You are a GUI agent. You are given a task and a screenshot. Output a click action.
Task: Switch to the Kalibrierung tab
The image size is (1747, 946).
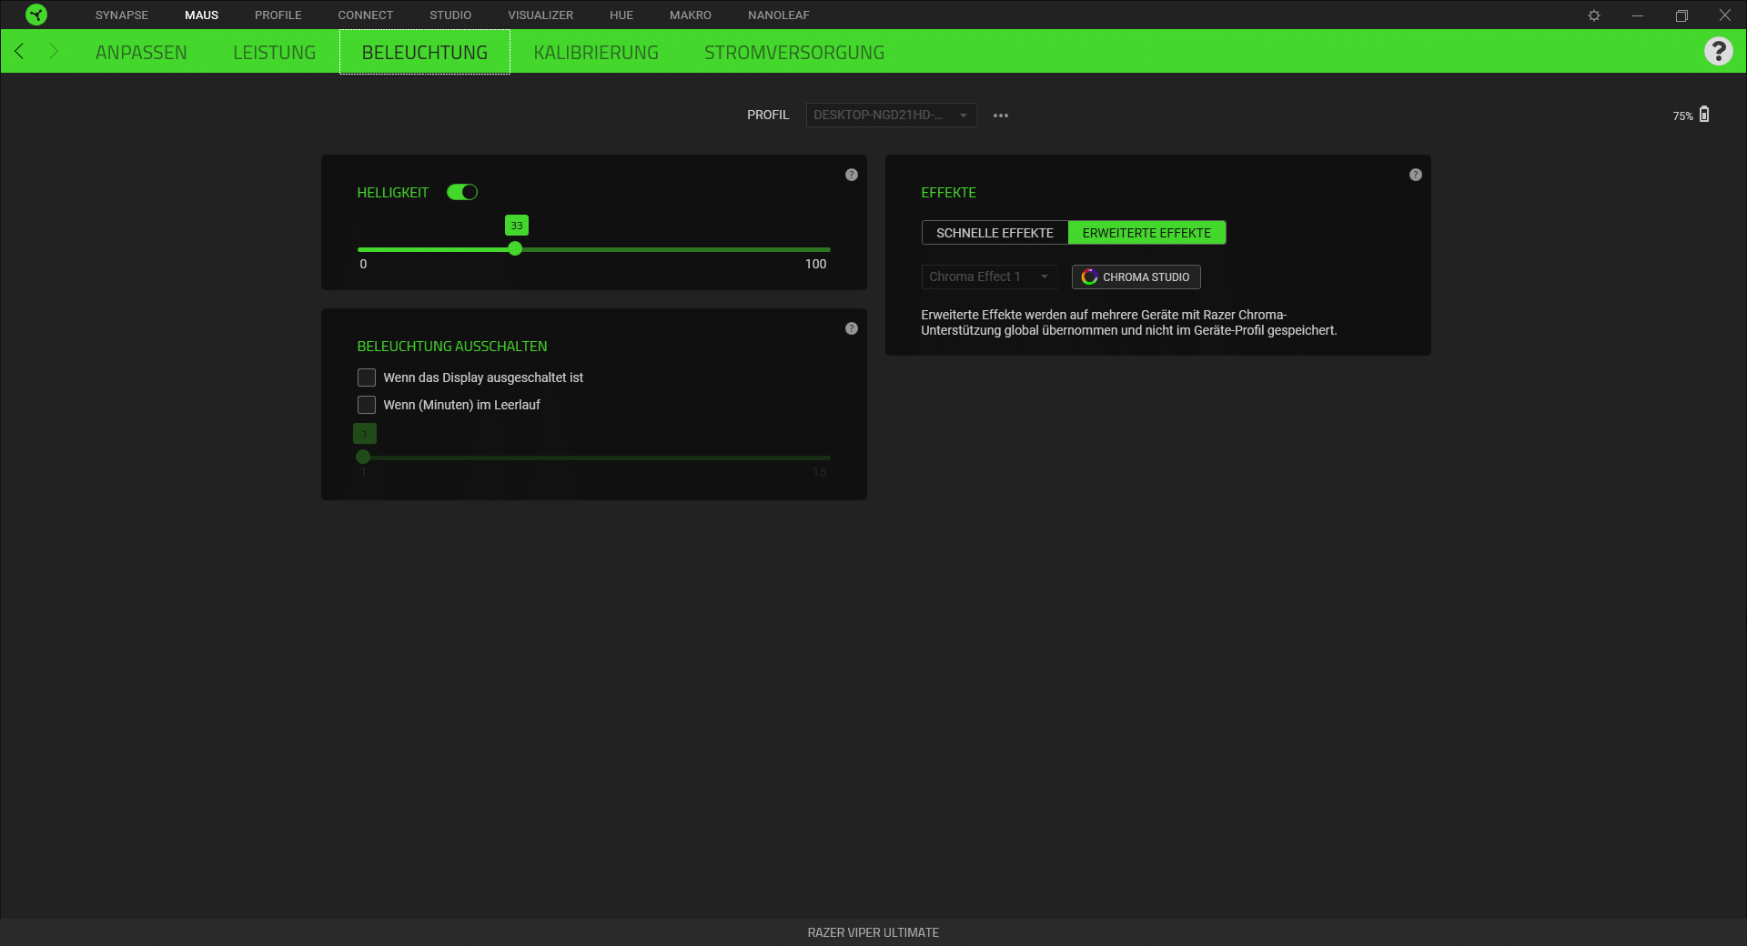point(596,53)
